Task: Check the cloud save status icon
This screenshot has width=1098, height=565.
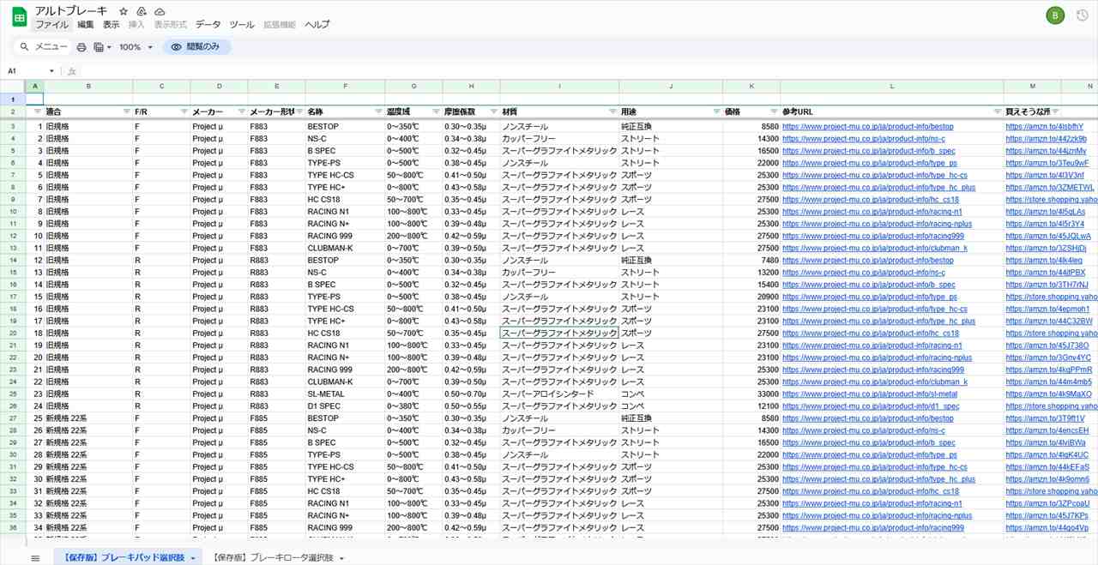Action: [x=160, y=11]
